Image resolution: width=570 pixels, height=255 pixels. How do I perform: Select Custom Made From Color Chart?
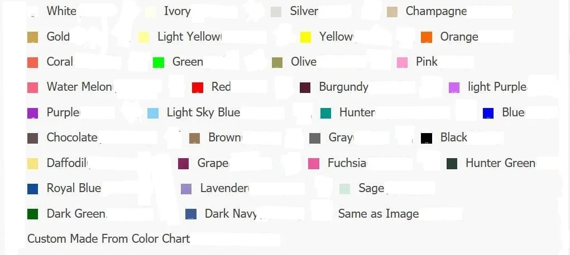click(x=109, y=239)
